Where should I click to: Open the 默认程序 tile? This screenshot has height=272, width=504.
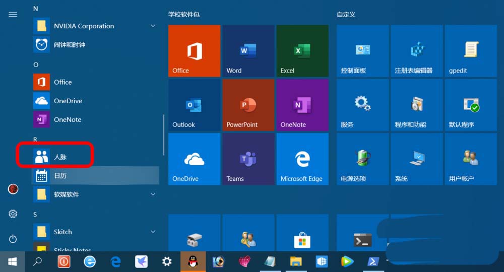471,105
